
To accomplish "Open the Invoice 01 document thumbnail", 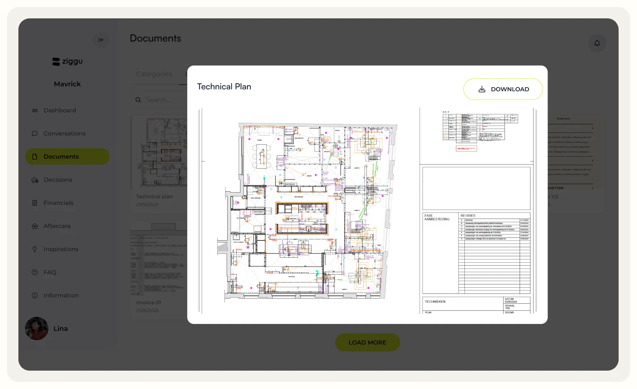I will [x=159, y=259].
